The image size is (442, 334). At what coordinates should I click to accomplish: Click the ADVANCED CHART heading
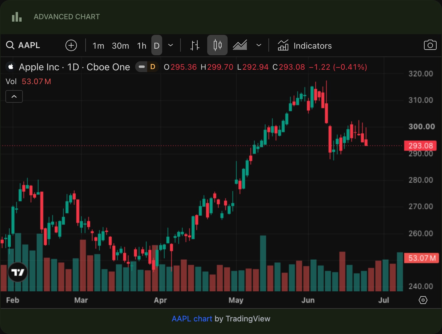click(x=67, y=17)
